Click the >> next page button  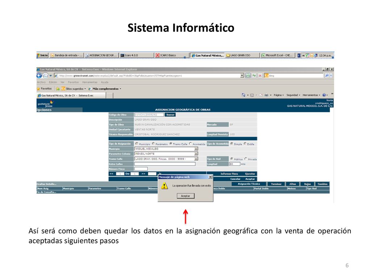[x=143, y=174]
